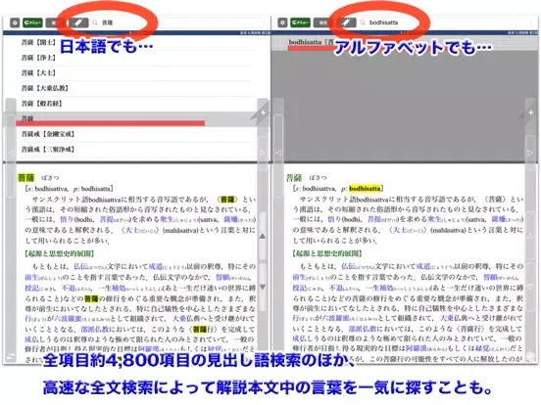The image size is (541, 405).
Task: Open 成道 link in left article
Action: 155,266
